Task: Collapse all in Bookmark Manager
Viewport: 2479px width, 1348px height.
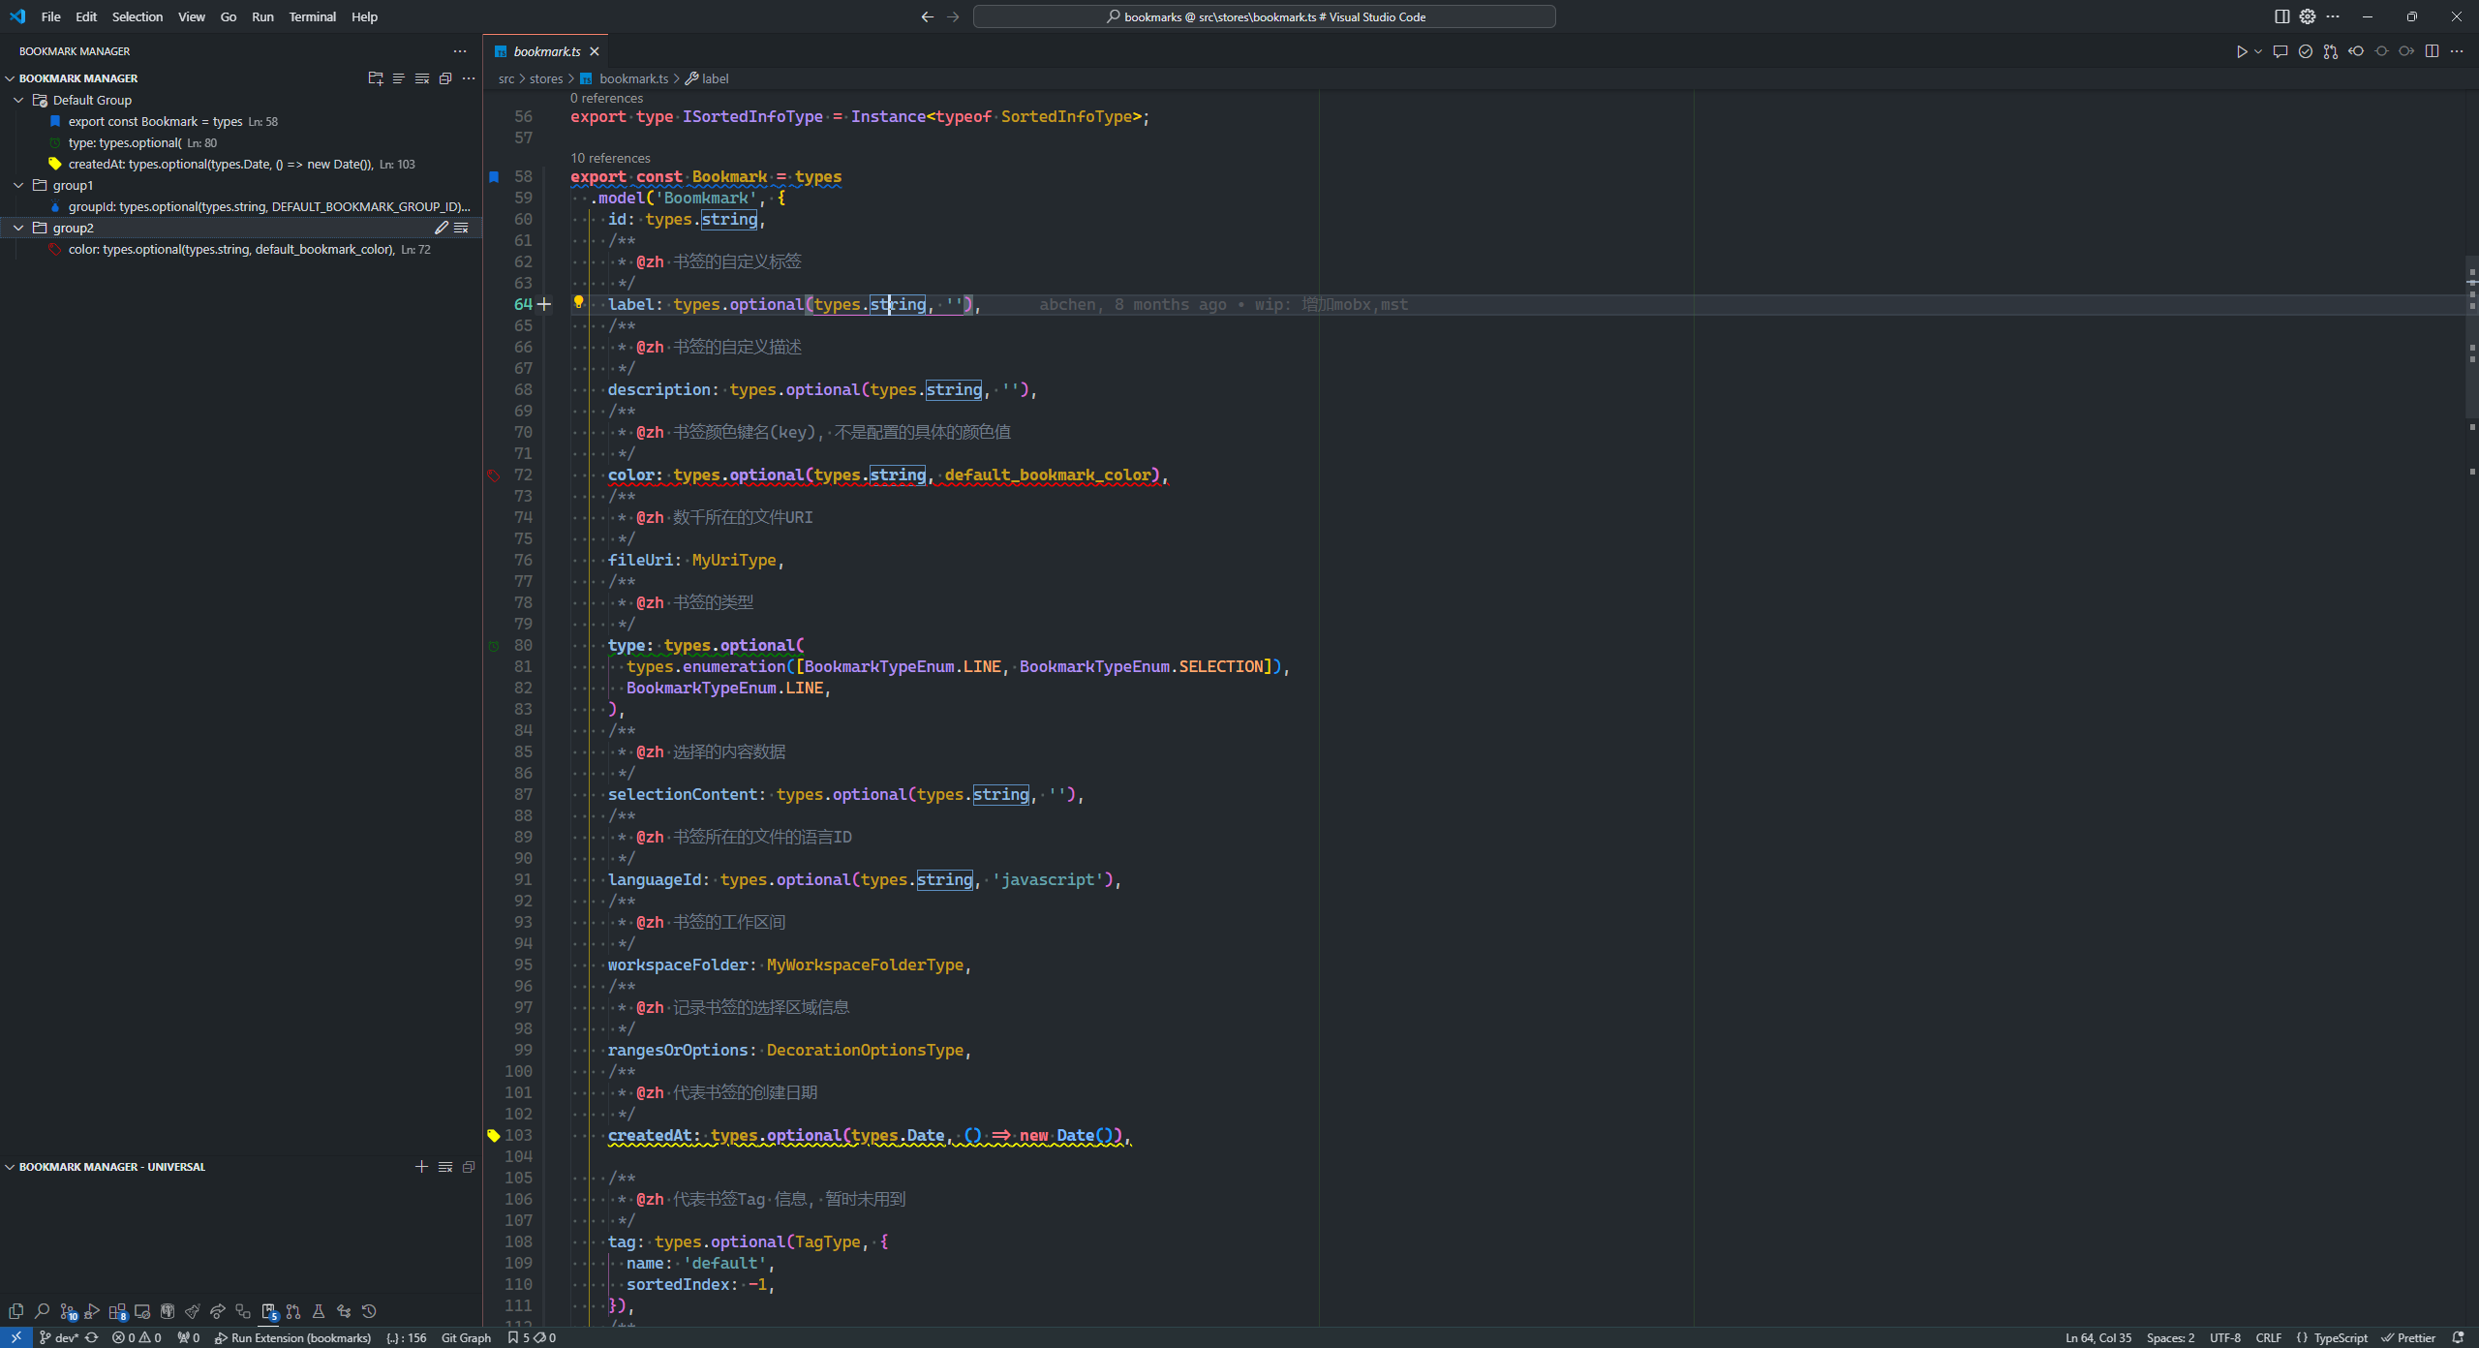Action: pos(445,78)
